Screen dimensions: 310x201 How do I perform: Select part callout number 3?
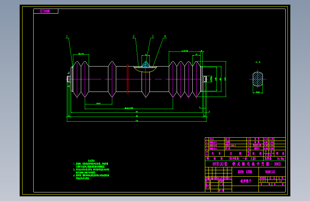(153, 36)
